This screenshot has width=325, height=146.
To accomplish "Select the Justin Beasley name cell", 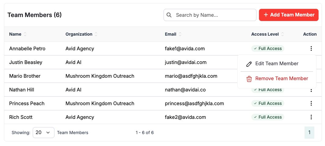I will 26,62.
